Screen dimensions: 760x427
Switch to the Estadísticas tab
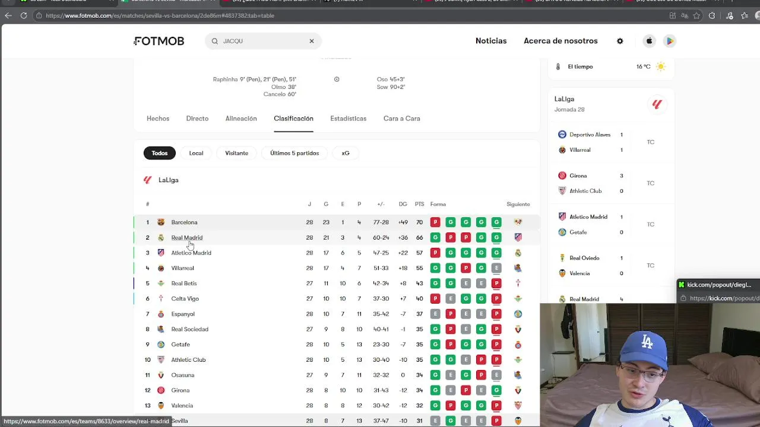(348, 119)
